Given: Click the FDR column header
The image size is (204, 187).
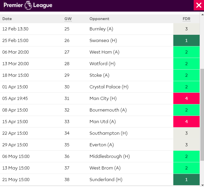Looking at the screenshot, I should pos(186,19).
